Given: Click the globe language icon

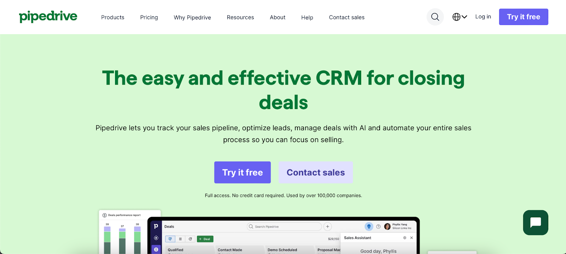Looking at the screenshot, I should [456, 17].
